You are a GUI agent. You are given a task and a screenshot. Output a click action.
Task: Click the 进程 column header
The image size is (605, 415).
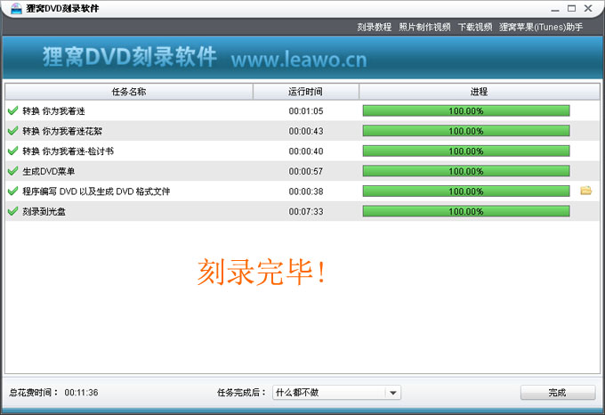(480, 92)
